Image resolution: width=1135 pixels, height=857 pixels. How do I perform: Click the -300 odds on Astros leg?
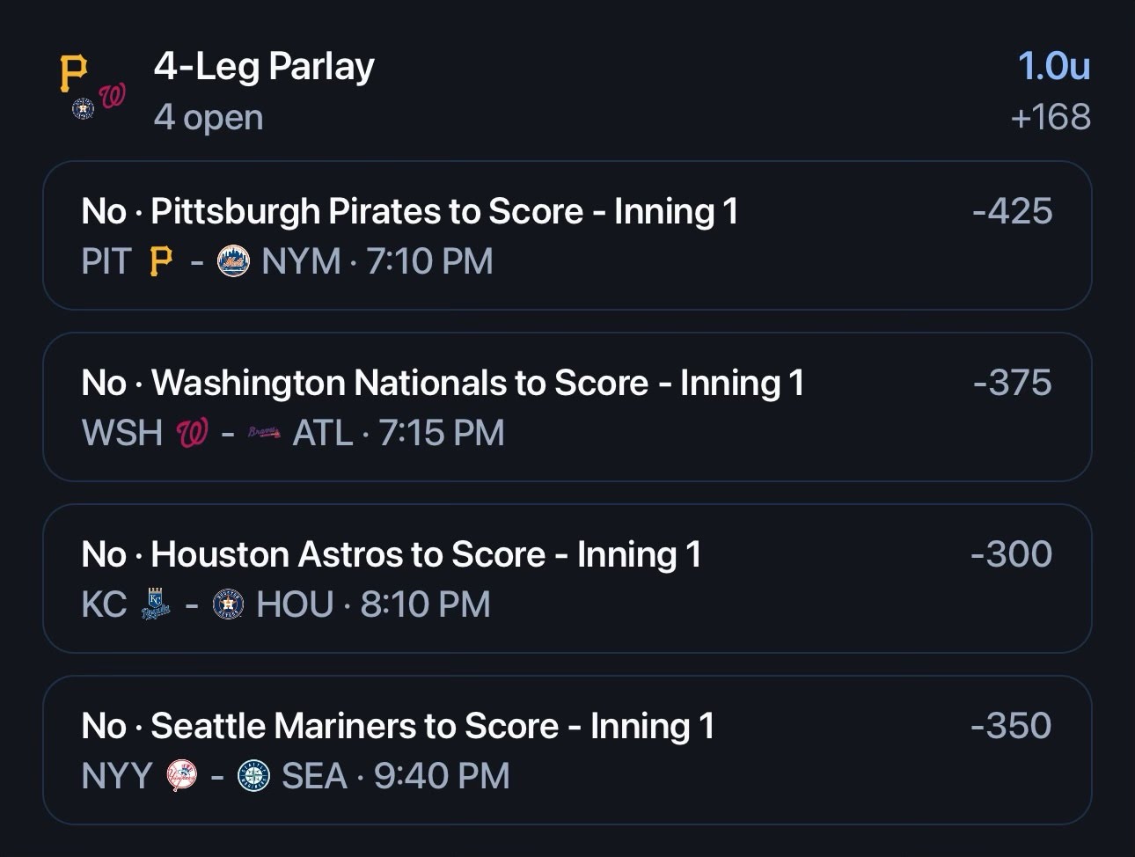tap(1011, 555)
